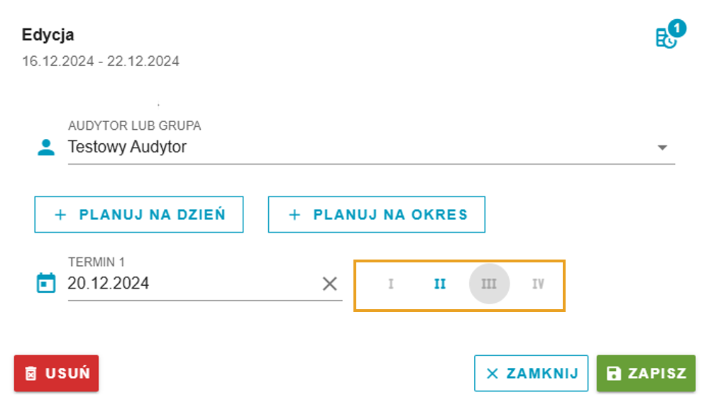Click the Planuj na okres button
Screen dimensions: 704x395
tap(376, 215)
